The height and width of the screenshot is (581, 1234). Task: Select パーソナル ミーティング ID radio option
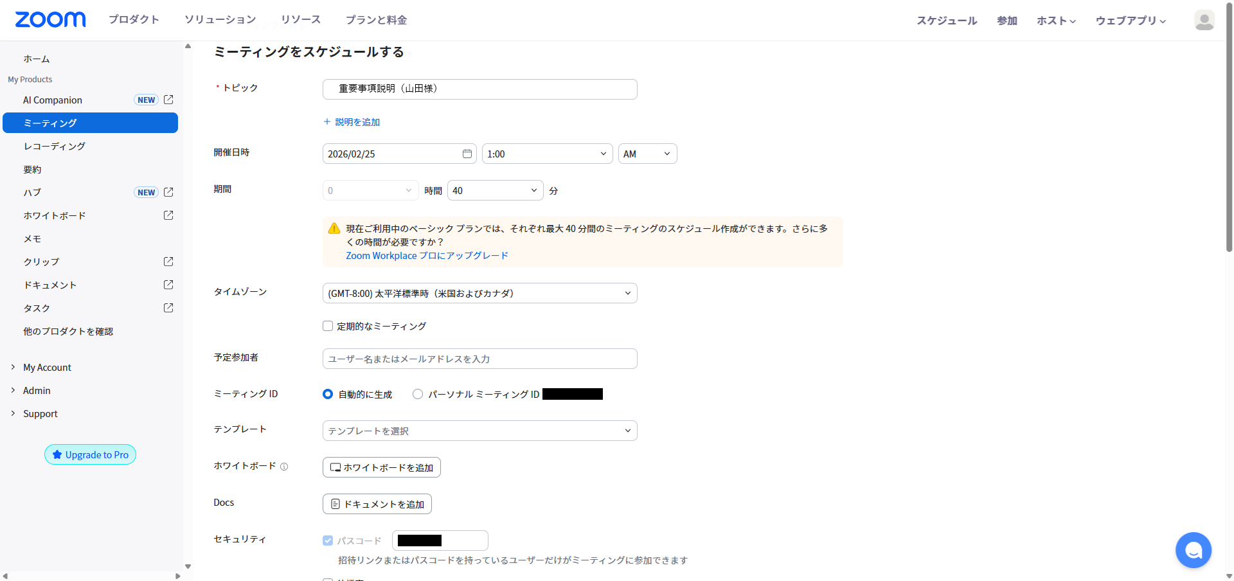[x=418, y=394]
